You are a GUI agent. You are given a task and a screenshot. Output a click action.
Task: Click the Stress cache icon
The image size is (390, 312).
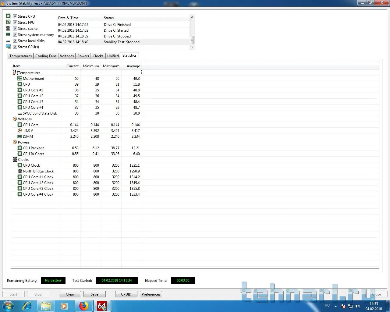tap(8, 28)
